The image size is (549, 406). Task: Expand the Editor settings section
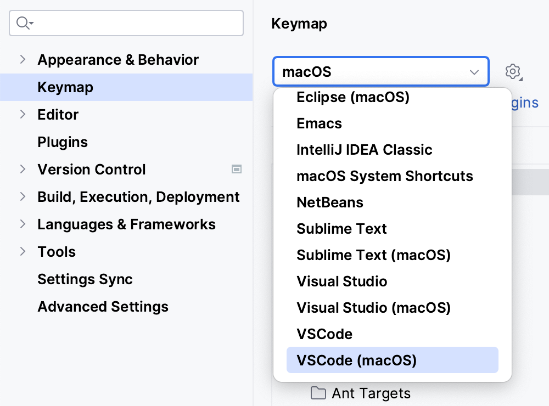(x=23, y=115)
